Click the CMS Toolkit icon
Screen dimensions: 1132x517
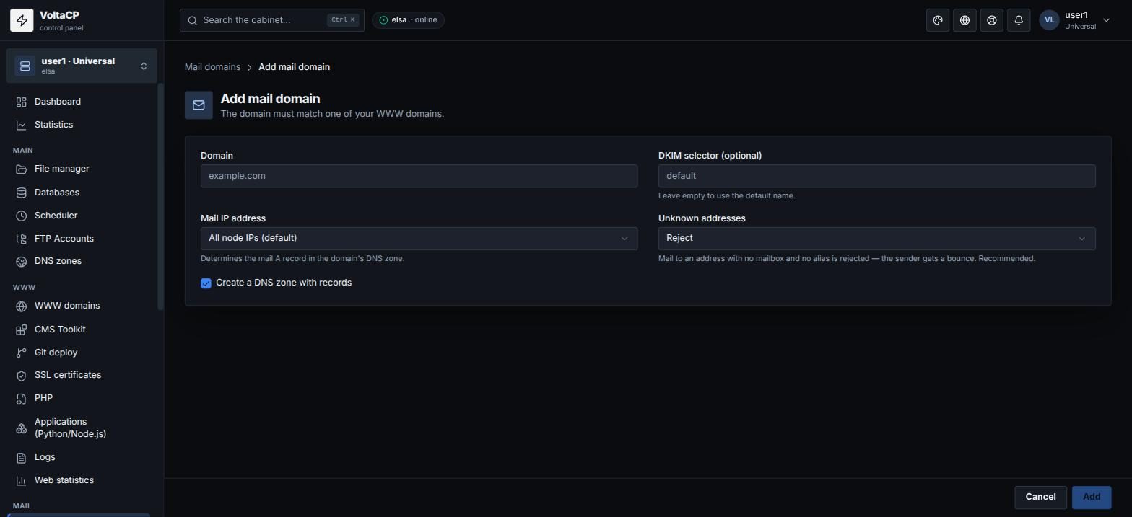[x=22, y=330]
